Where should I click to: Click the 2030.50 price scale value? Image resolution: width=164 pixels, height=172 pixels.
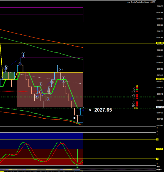pos(160,56)
